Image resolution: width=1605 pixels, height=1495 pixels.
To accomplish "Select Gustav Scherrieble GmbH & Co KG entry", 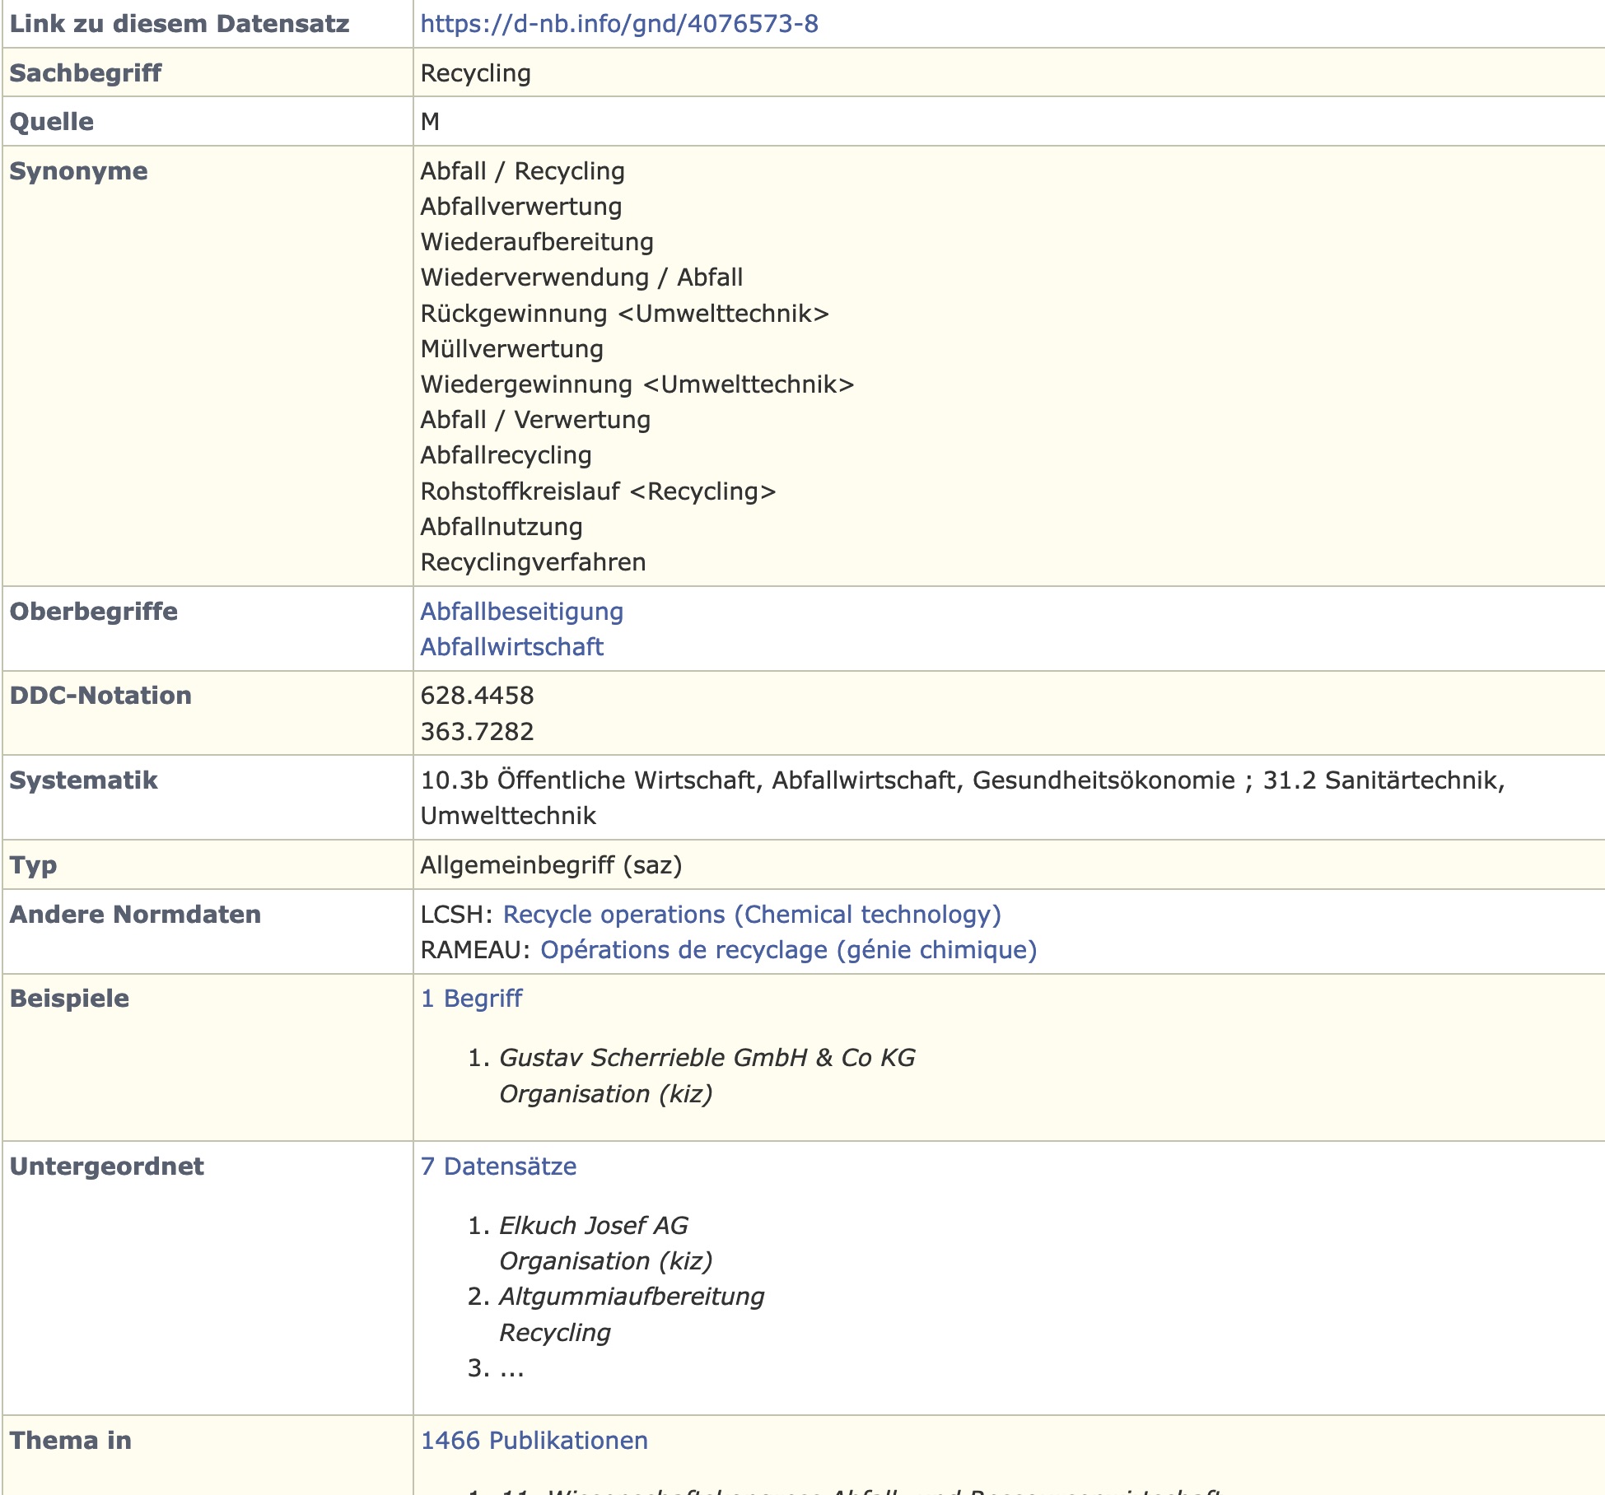I will pos(707,1058).
